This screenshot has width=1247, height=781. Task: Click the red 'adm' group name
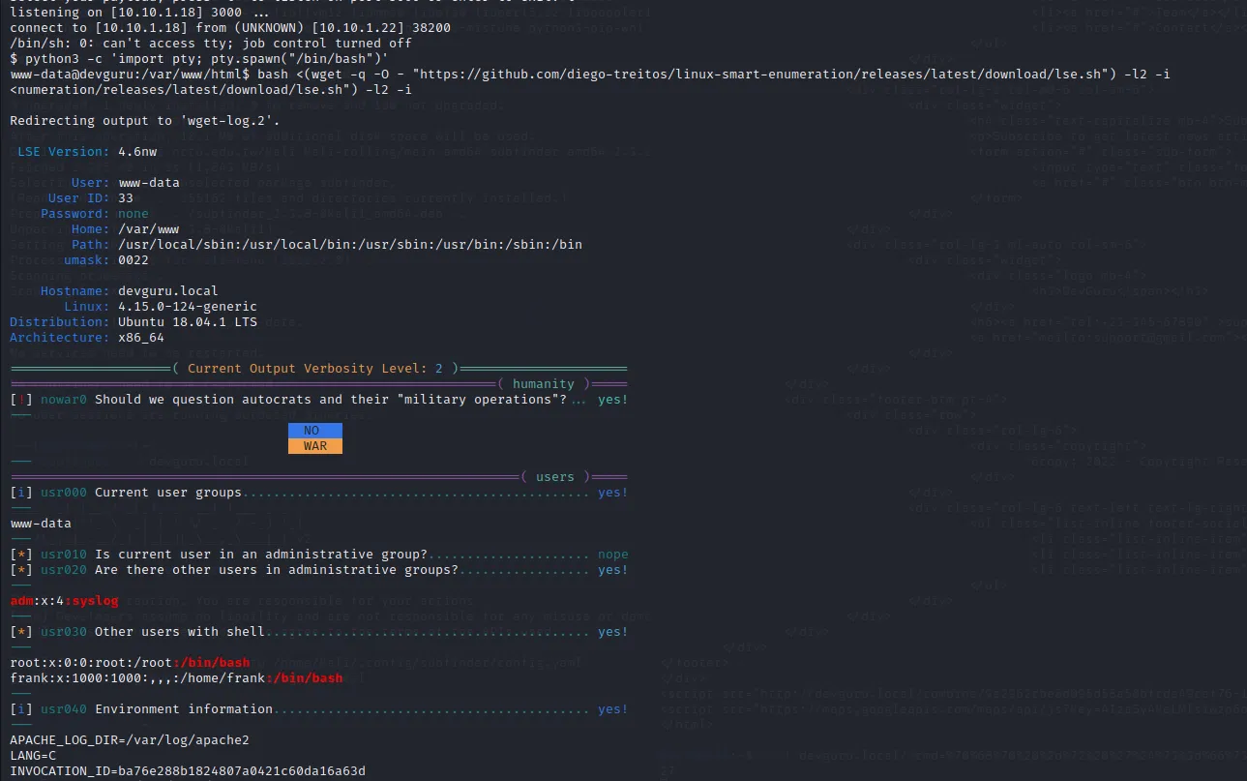tap(21, 601)
